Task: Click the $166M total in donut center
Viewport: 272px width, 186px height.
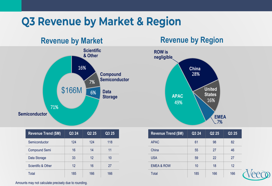Action: [x=72, y=90]
